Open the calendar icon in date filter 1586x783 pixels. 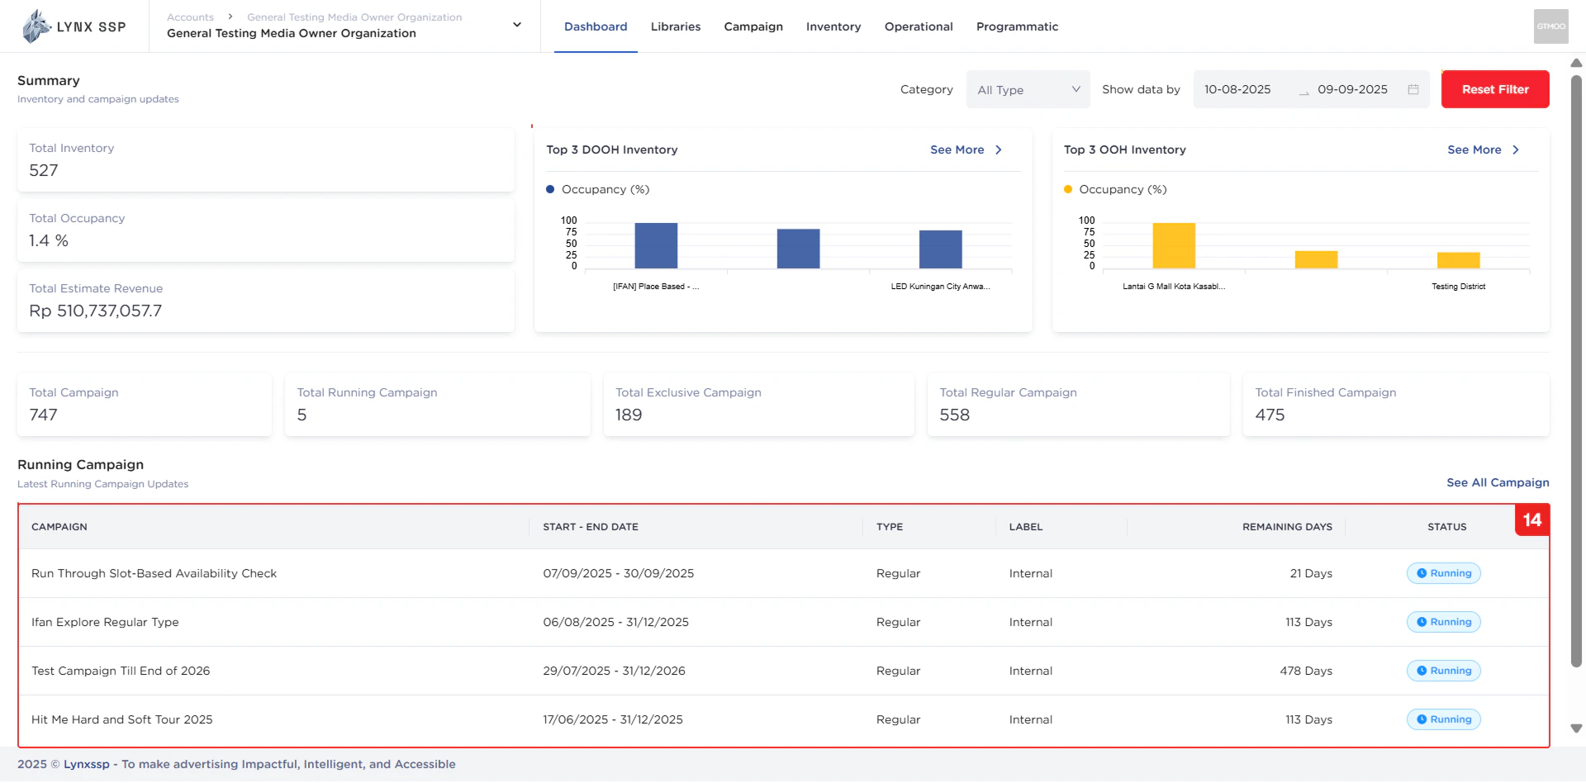[x=1413, y=89]
